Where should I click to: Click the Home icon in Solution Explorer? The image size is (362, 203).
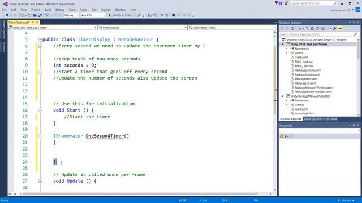tap(292, 29)
